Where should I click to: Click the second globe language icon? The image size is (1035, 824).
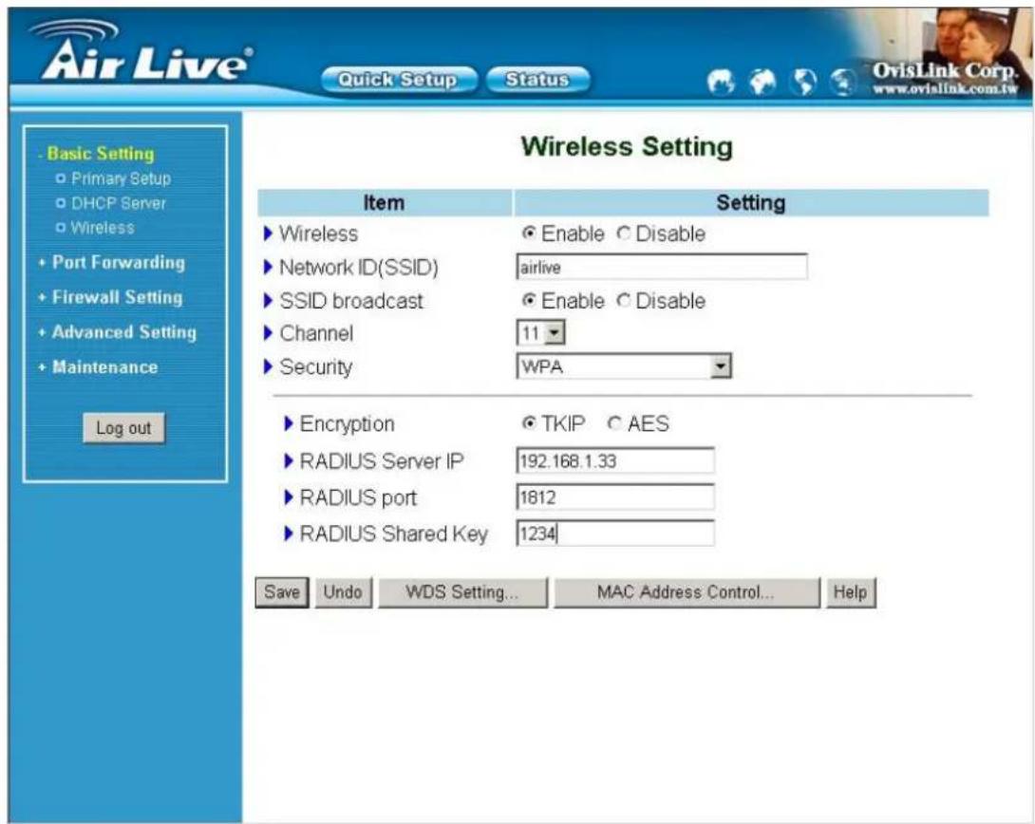point(762,82)
